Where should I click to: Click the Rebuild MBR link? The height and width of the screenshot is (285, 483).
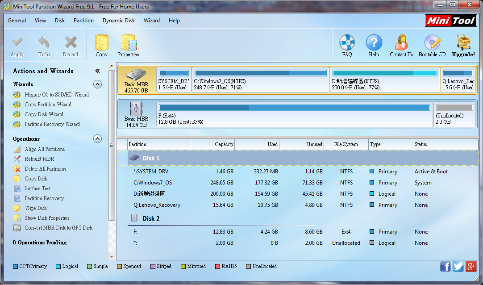pos(39,159)
